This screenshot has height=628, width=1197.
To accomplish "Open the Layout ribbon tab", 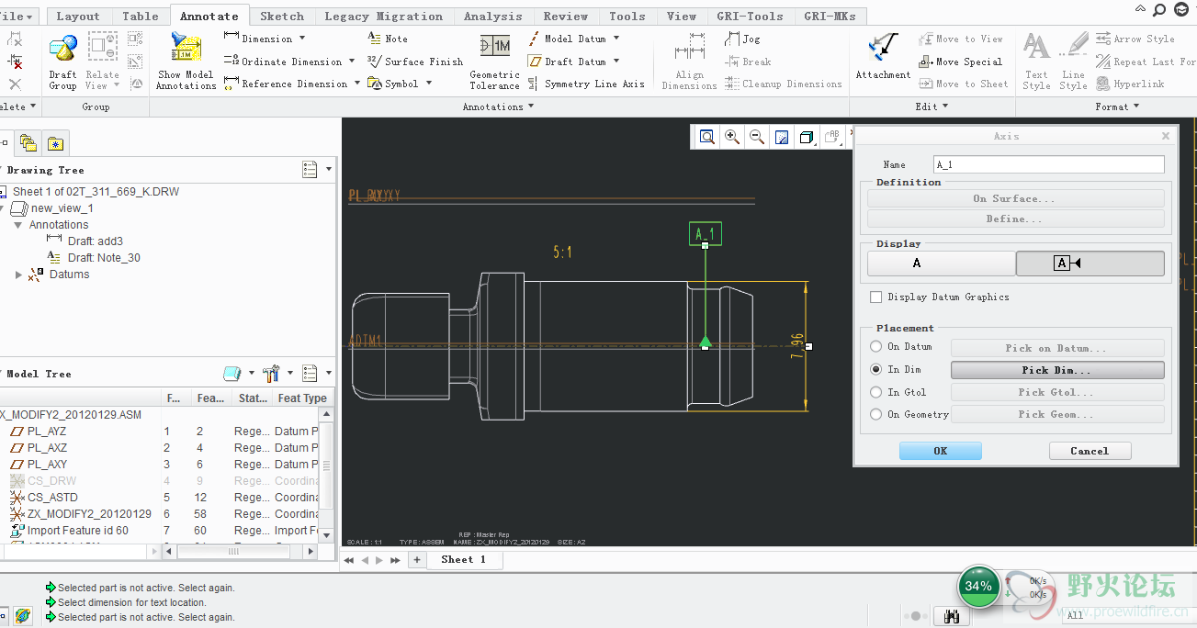I will pos(78,16).
